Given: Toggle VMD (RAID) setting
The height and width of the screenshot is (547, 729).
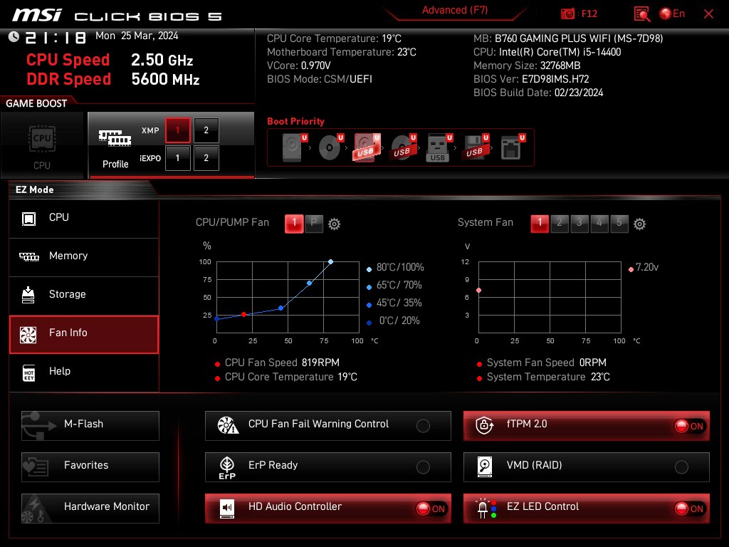Looking at the screenshot, I should [587, 467].
